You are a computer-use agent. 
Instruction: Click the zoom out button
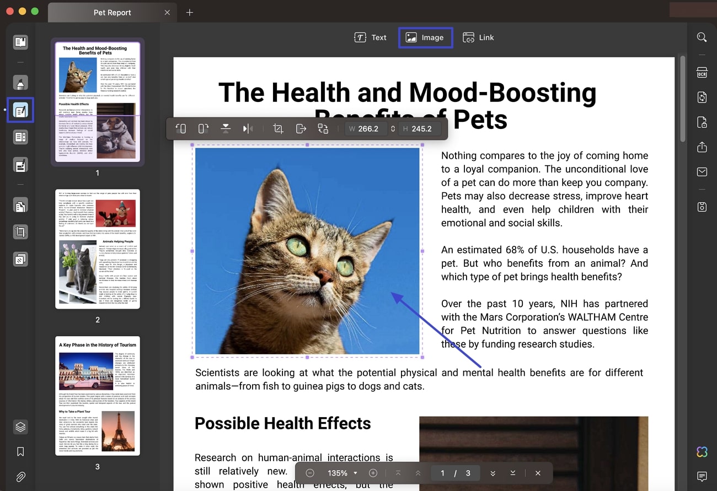coord(309,473)
